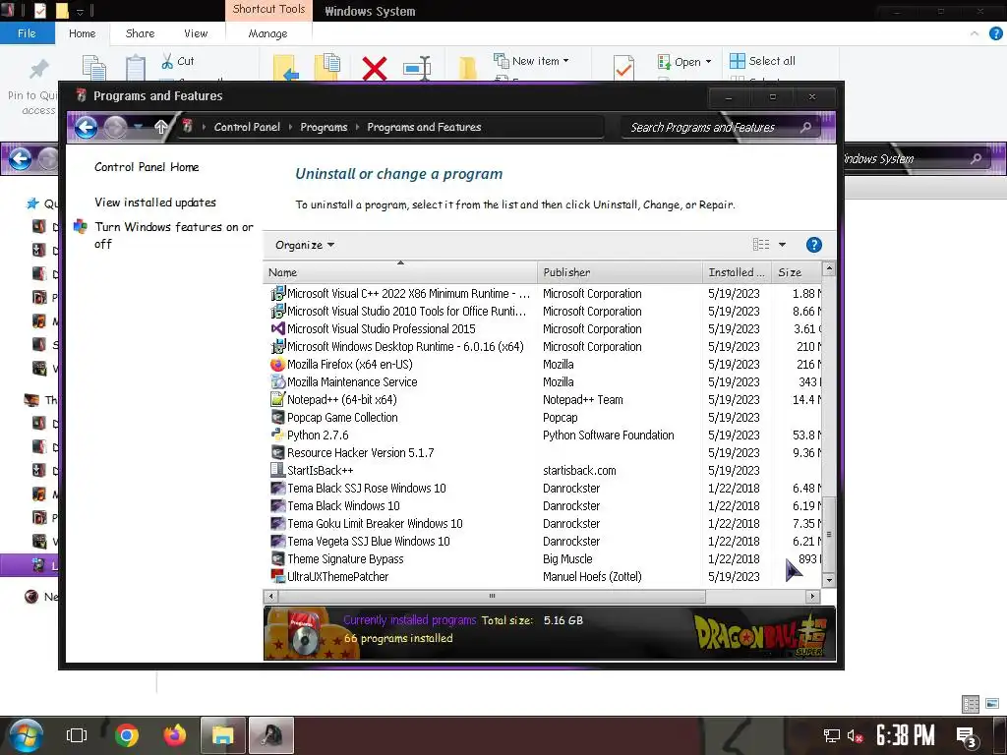Image resolution: width=1007 pixels, height=755 pixels.
Task: Select Theme Signature Bypass entry
Action: click(x=545, y=558)
